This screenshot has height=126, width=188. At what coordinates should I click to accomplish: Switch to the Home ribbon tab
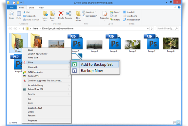pyautogui.click(x=22, y=8)
